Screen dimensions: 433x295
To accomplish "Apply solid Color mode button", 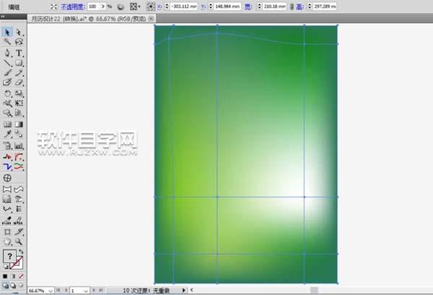I will [5, 276].
